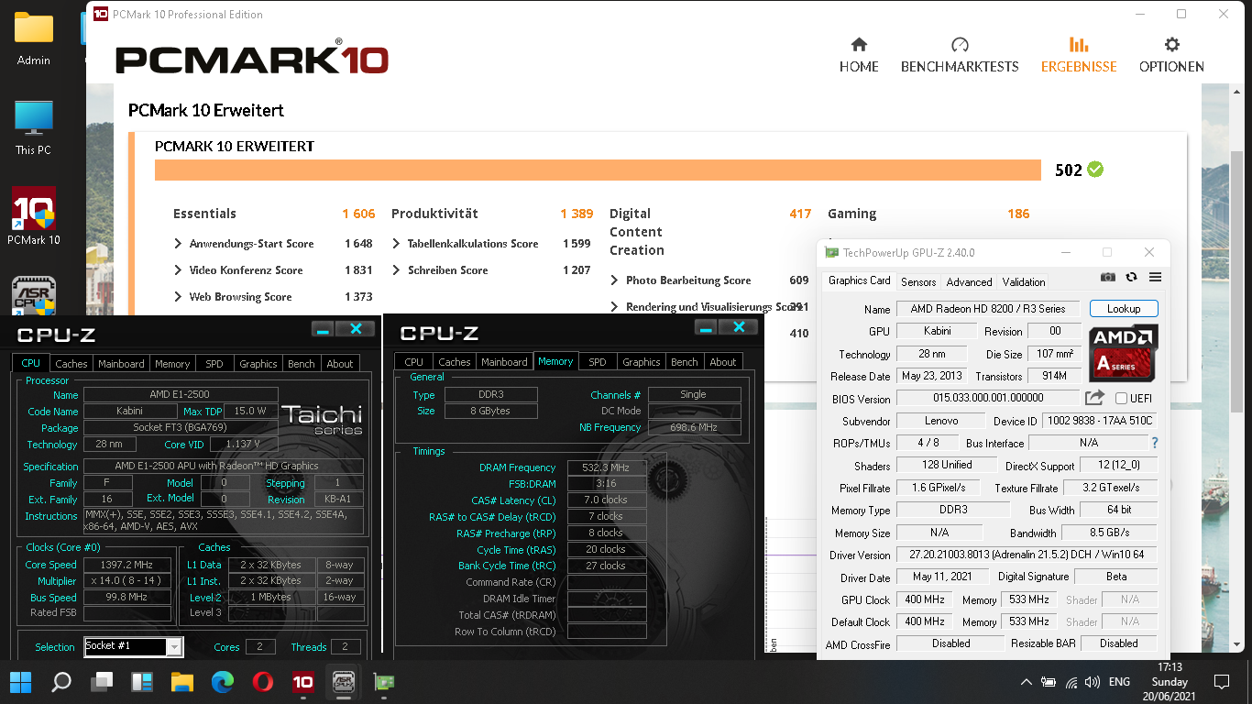Toggle the UEFI checkbox in GPU-Z
The image size is (1252, 704).
1121,399
